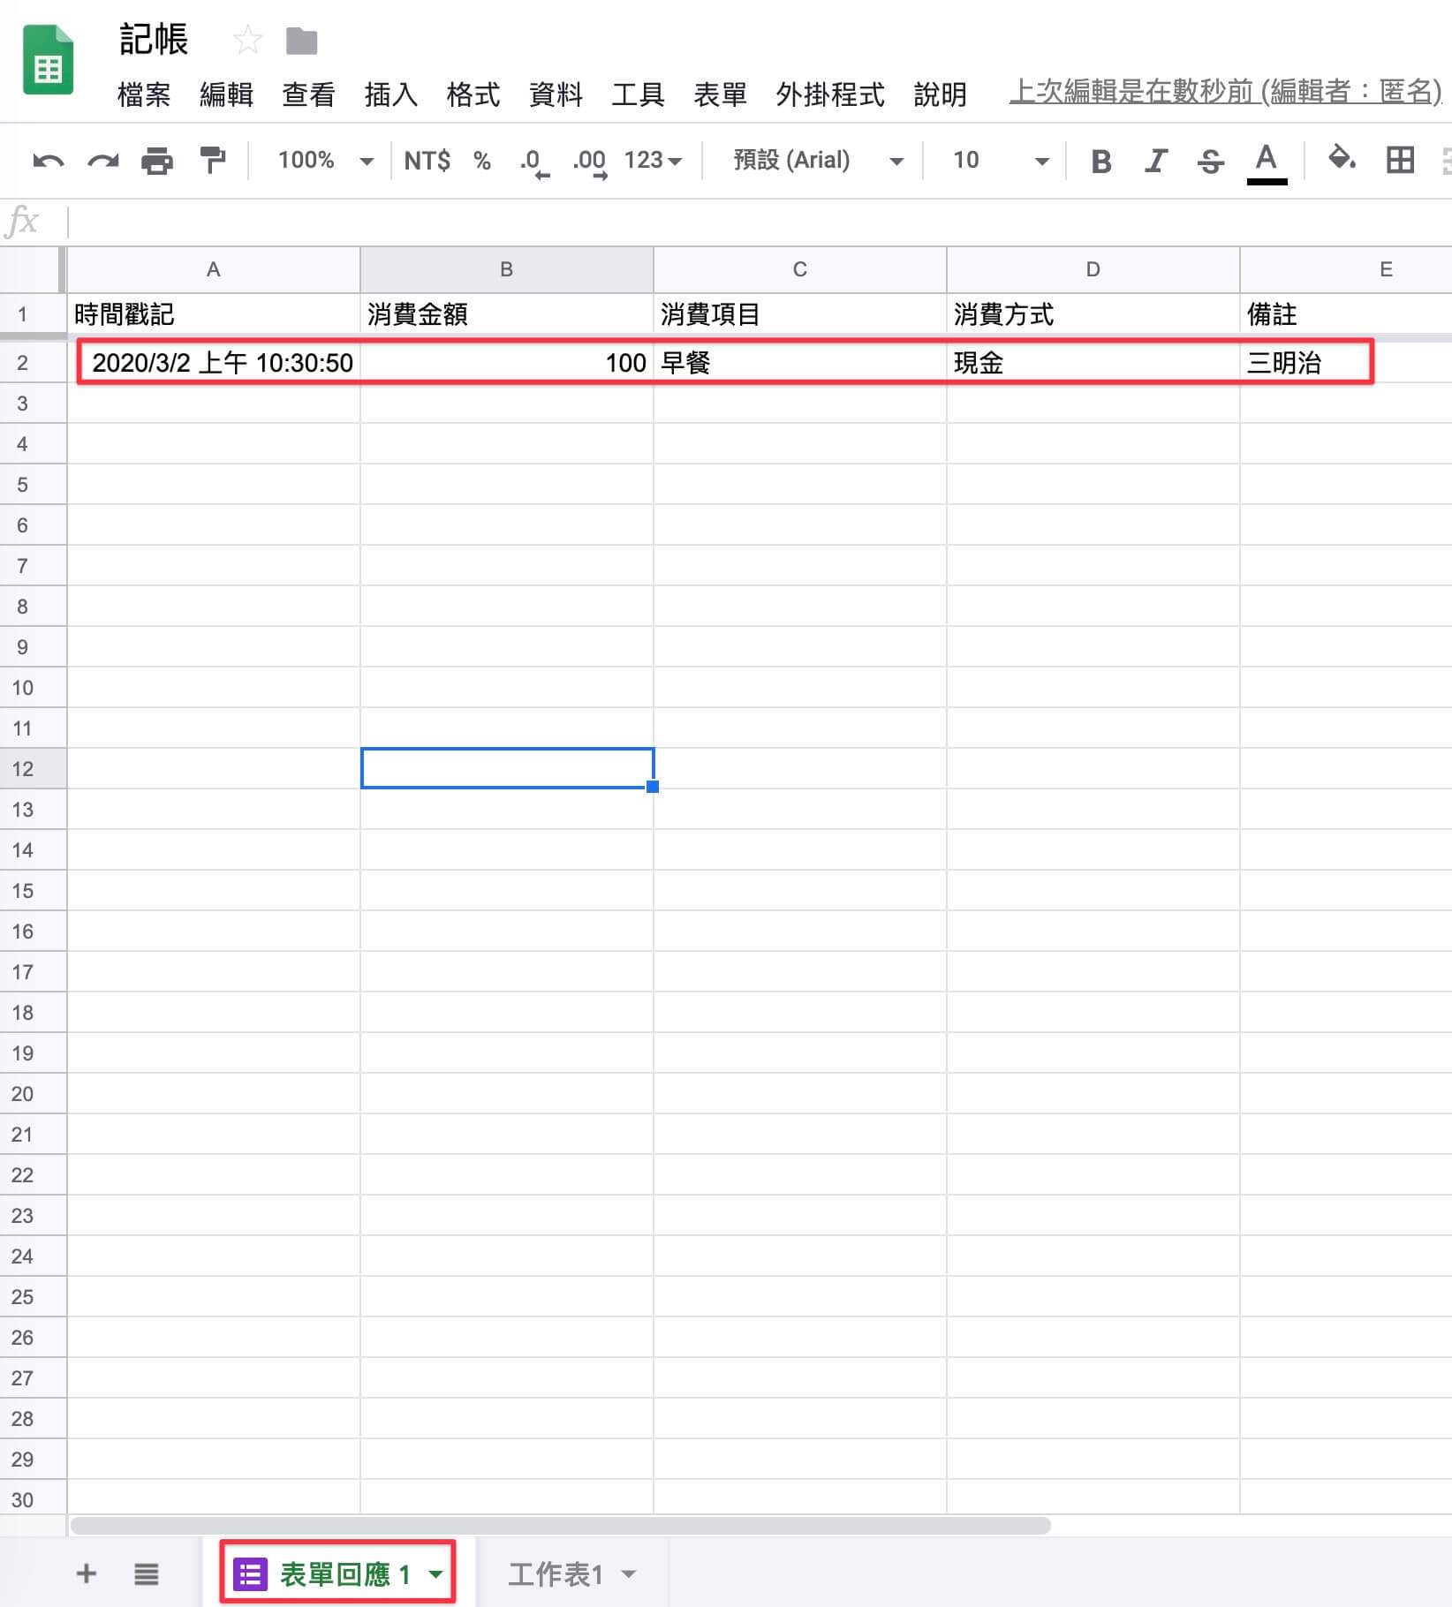The height and width of the screenshot is (1607, 1452).
Task: Switch to the 工作表1 sheet tab
Action: click(556, 1573)
